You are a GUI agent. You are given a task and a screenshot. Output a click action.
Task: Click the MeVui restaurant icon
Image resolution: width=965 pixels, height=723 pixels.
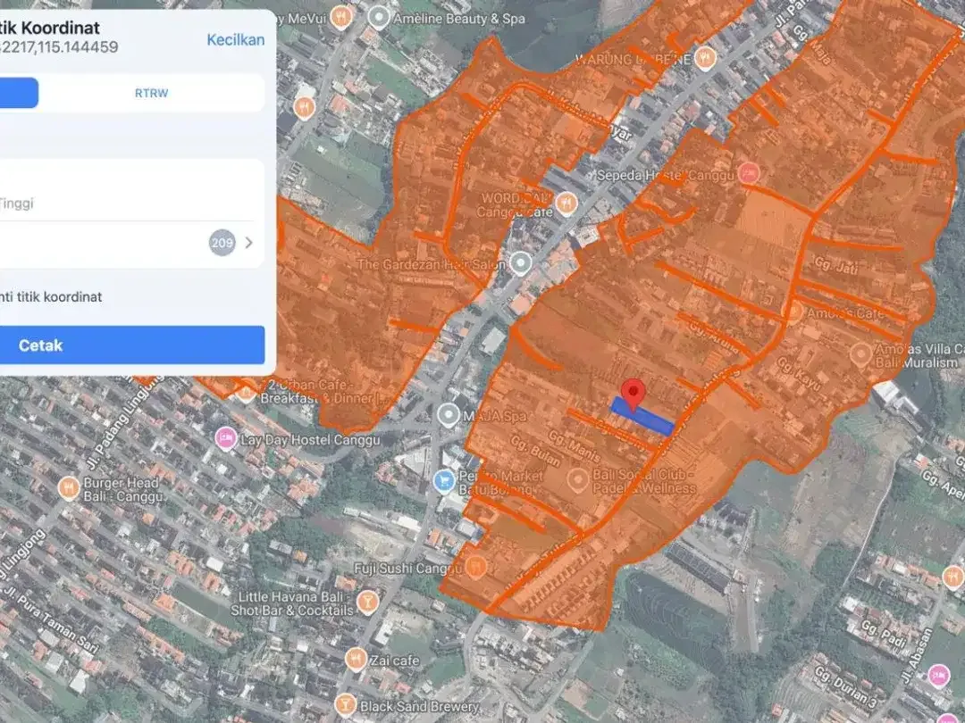(341, 17)
